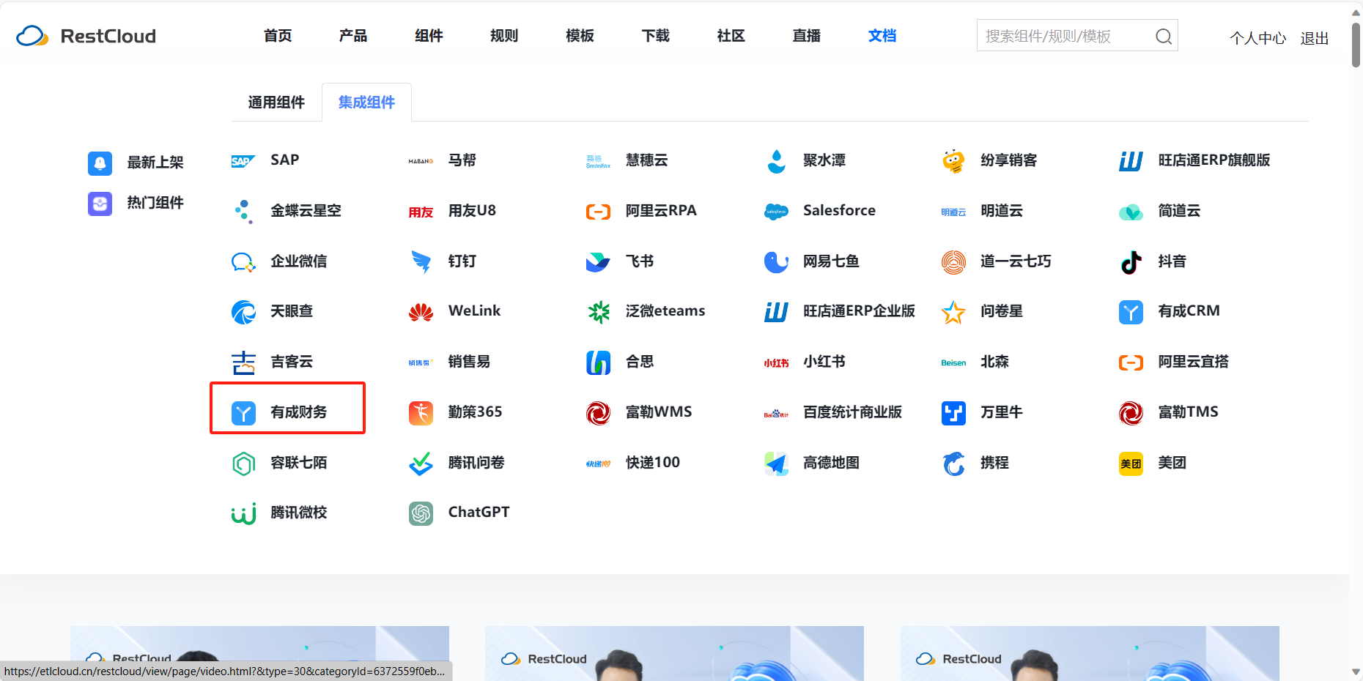Click the 个人中心 link
This screenshot has height=681, width=1363.
(x=1257, y=38)
